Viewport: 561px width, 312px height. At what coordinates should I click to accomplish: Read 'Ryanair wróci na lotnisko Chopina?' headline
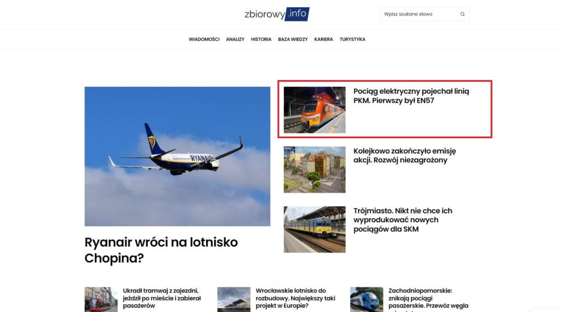pyautogui.click(x=161, y=250)
